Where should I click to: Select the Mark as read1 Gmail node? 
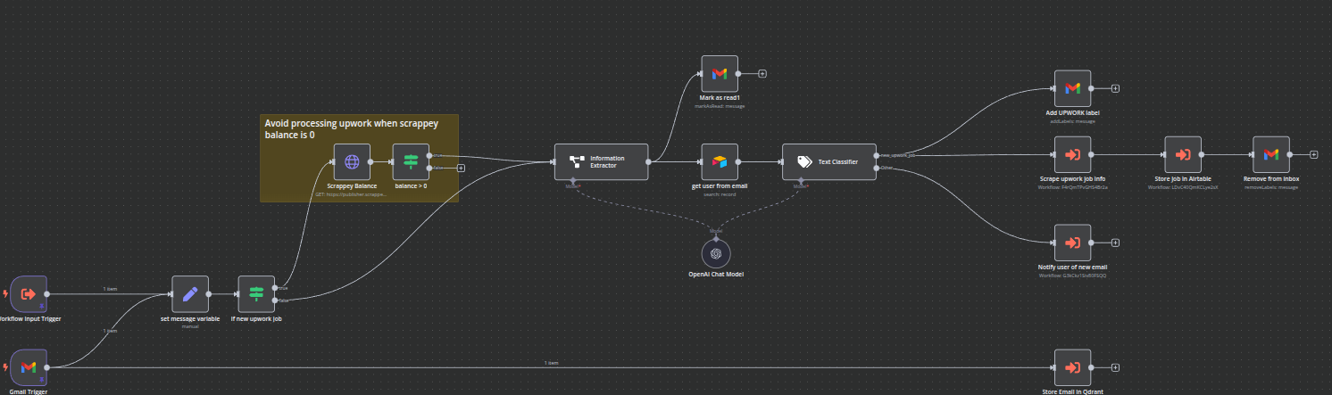(720, 74)
